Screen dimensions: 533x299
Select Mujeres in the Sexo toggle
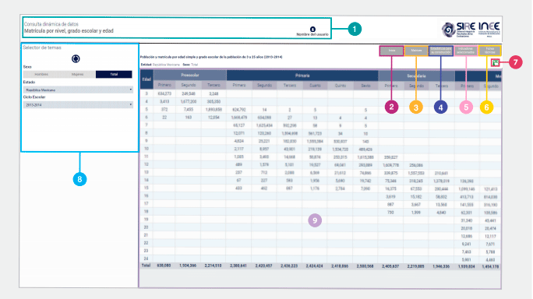(78, 74)
